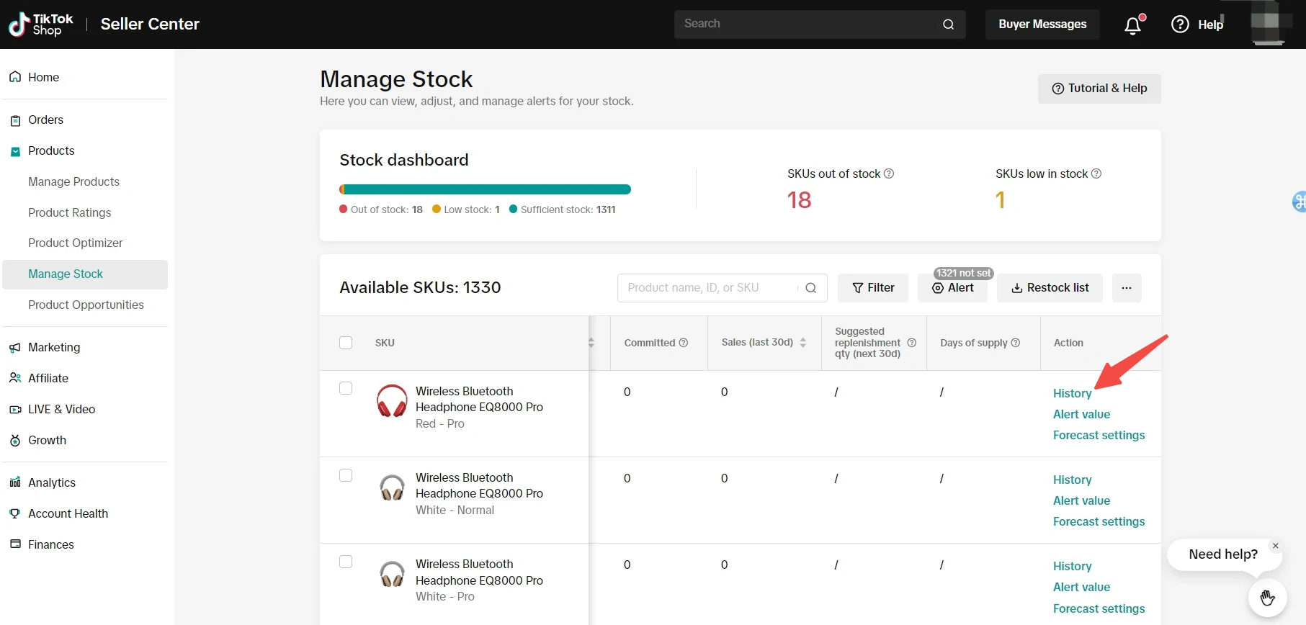The image size is (1306, 625).
Task: Check the Red - Pro headphone row
Action: pyautogui.click(x=346, y=389)
